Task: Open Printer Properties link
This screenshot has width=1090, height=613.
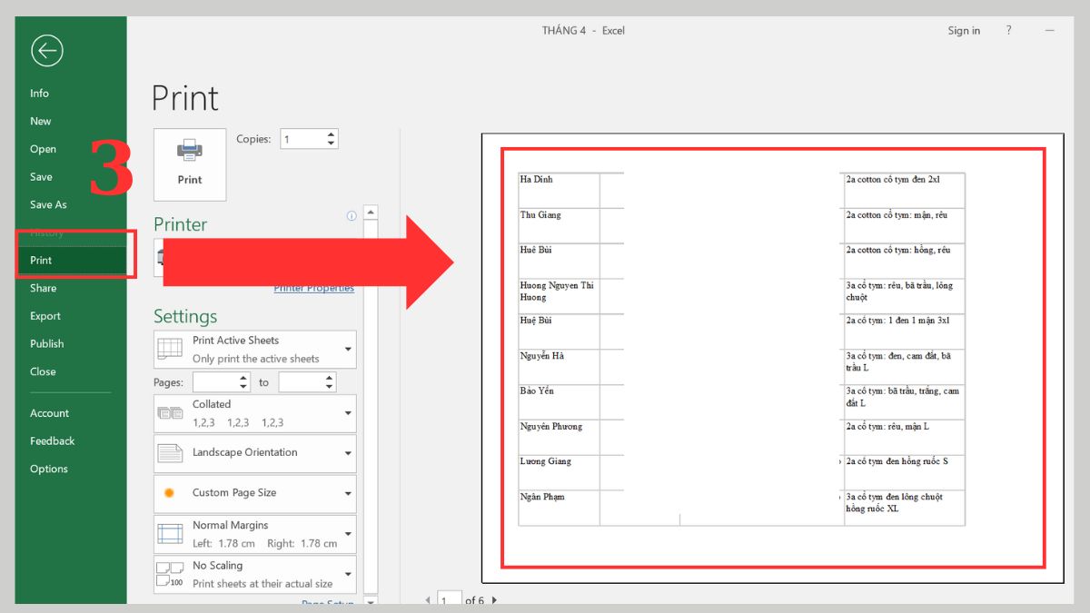Action: (x=313, y=287)
